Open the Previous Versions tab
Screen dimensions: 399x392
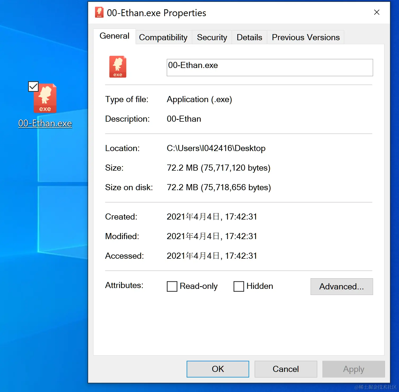306,37
